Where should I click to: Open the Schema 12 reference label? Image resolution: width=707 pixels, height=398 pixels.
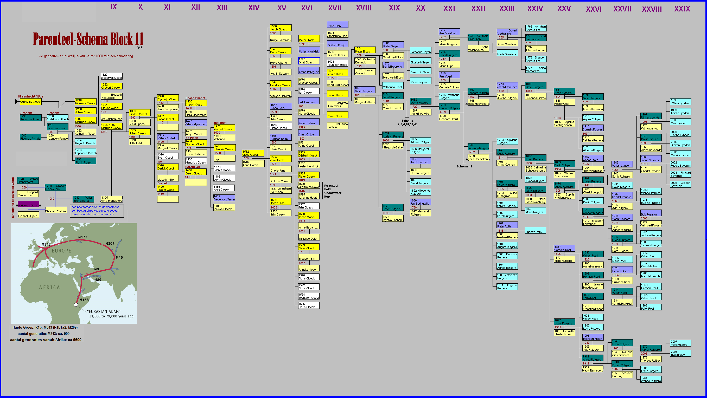[464, 166]
